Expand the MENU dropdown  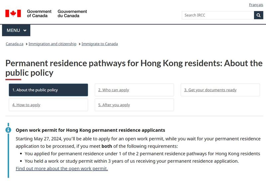16,30
